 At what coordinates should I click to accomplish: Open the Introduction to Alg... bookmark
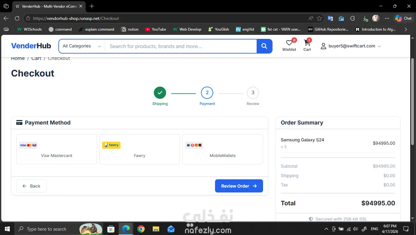[x=375, y=29]
